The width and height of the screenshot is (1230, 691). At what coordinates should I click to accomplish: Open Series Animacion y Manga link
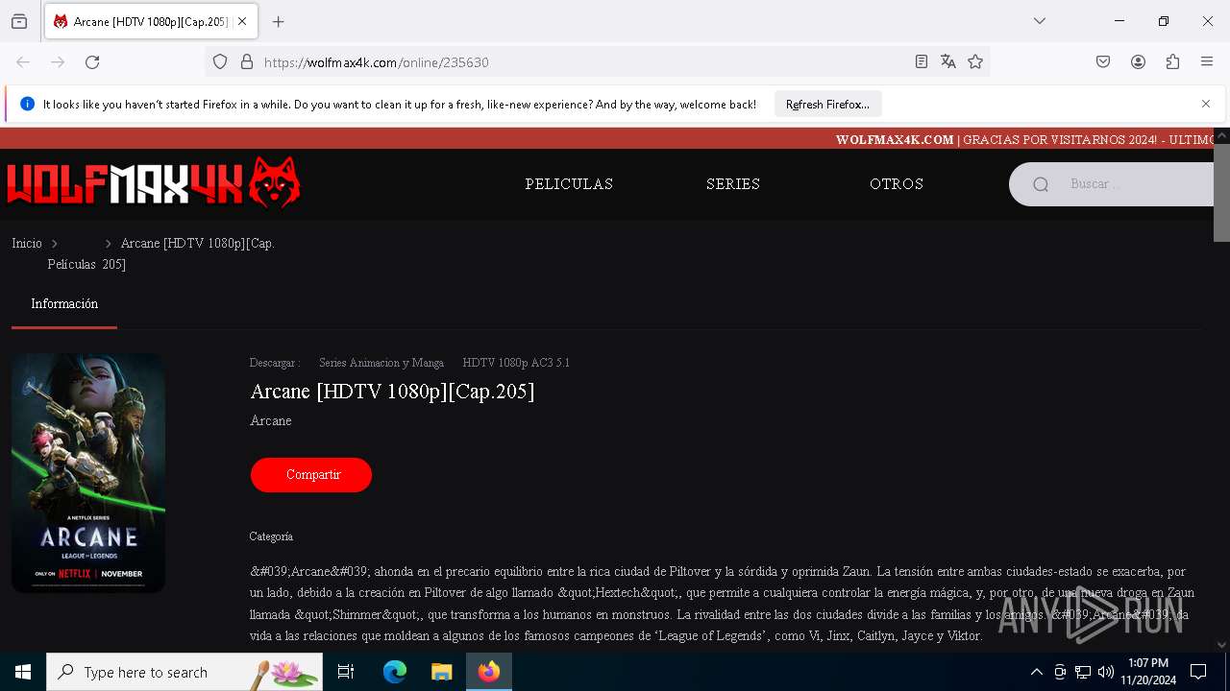pyautogui.click(x=381, y=363)
